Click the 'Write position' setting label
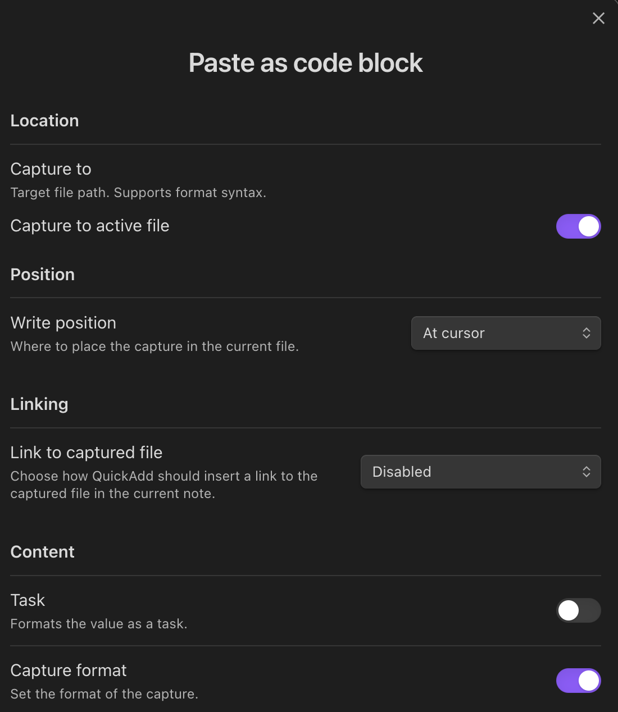 tap(63, 323)
